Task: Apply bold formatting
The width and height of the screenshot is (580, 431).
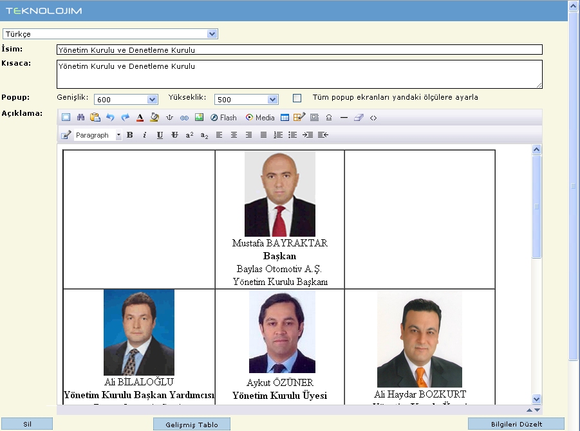Action: click(x=129, y=135)
